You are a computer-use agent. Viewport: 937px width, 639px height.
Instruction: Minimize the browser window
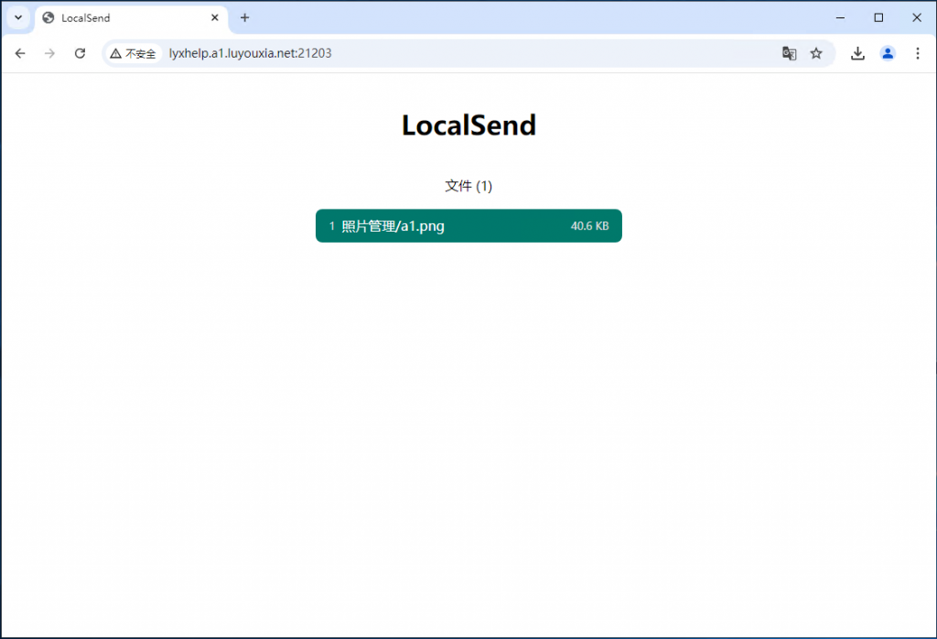tap(840, 17)
